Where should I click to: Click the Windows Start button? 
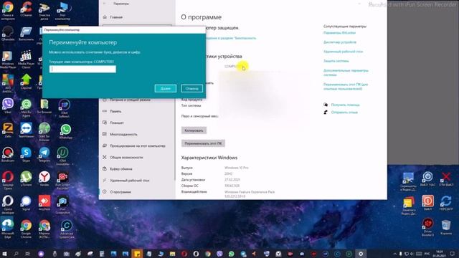coord(4,254)
